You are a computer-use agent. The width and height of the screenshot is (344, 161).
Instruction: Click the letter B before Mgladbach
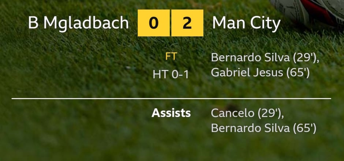pyautogui.click(x=33, y=23)
